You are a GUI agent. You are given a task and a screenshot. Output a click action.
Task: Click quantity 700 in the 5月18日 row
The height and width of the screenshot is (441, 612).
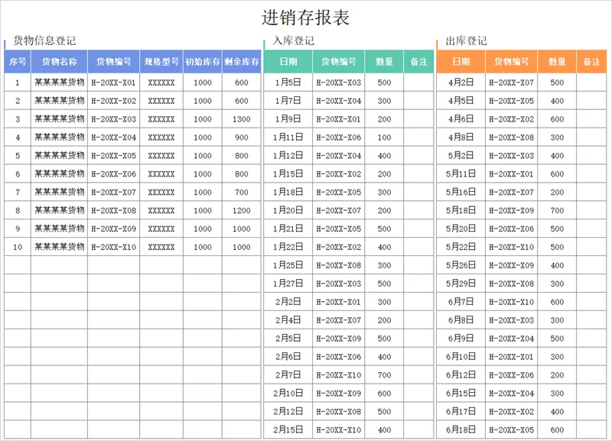click(557, 210)
